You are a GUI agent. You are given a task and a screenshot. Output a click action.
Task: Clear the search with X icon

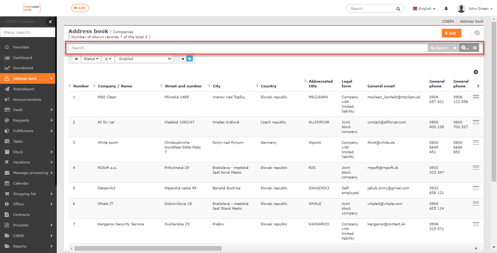[455, 48]
